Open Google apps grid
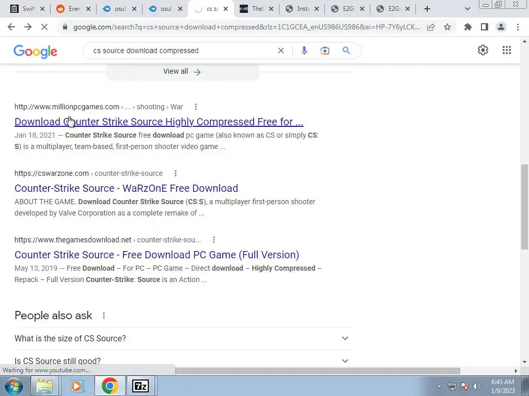The image size is (529, 396). click(x=507, y=50)
